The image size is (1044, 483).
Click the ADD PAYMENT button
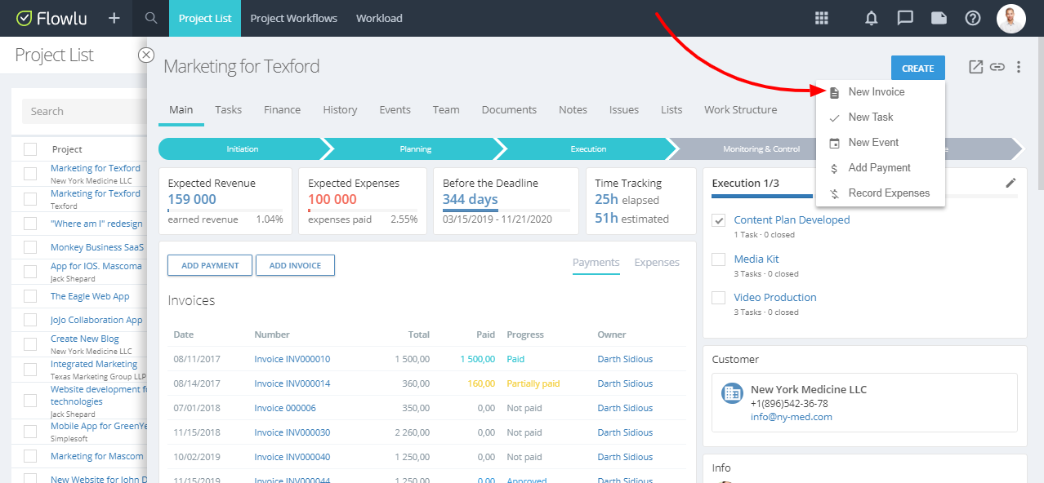click(210, 265)
